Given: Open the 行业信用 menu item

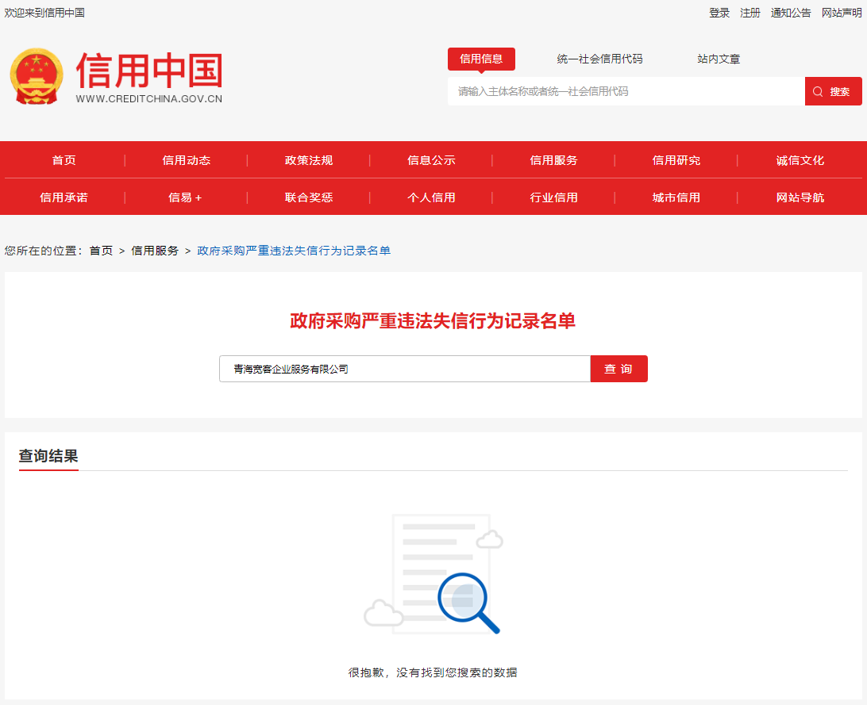Looking at the screenshot, I should click(553, 197).
